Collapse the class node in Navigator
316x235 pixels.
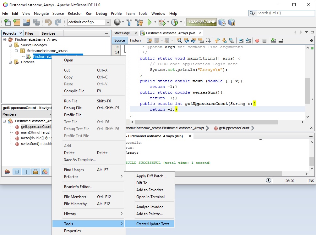[4, 121]
